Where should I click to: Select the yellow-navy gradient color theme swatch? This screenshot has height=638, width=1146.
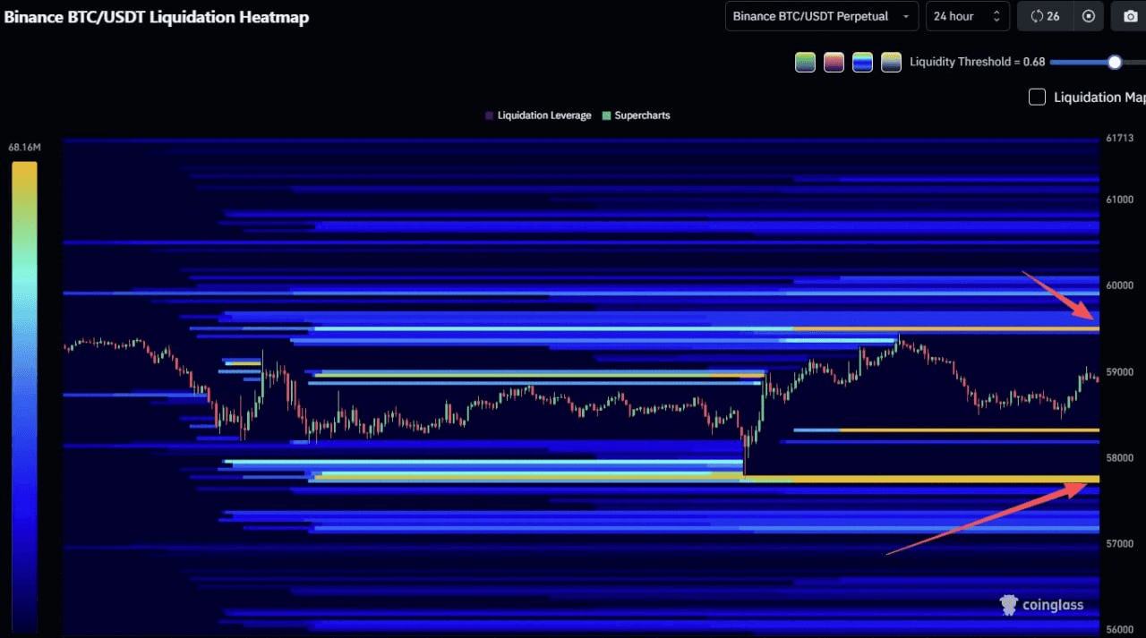891,62
